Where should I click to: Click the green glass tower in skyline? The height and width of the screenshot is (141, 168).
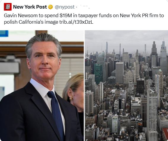coord(98,73)
